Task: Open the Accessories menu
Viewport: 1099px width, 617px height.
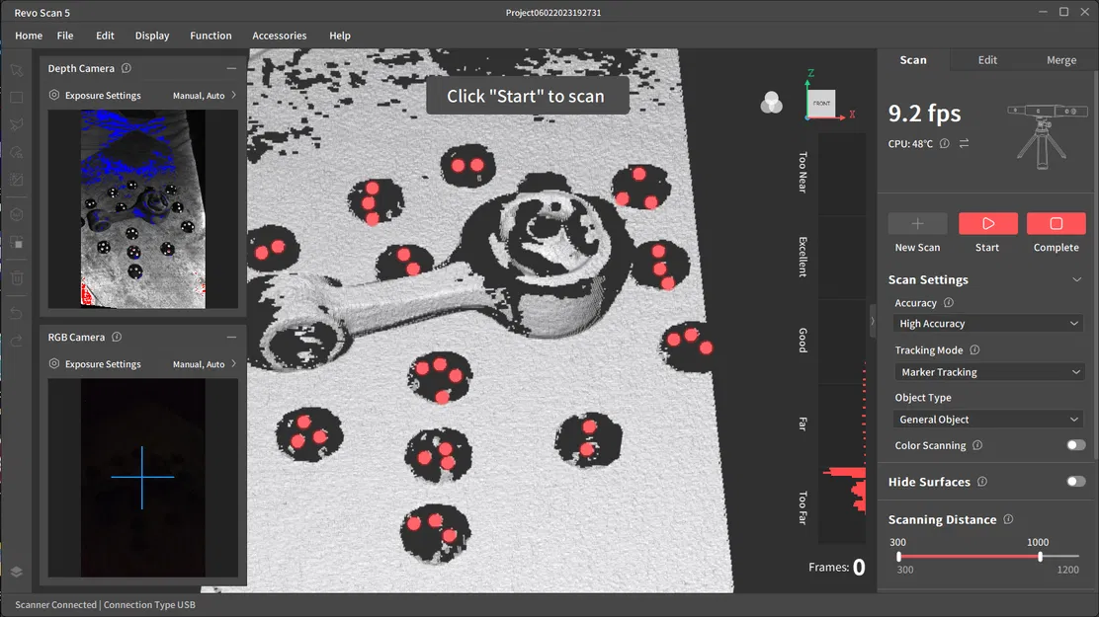Action: 279,36
